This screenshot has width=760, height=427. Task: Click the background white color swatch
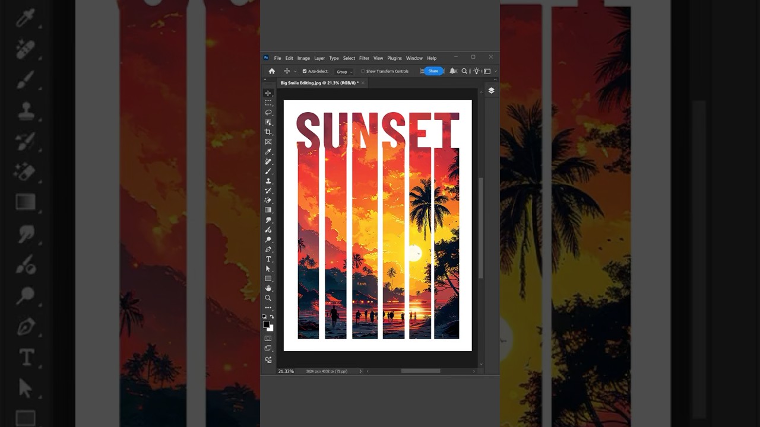click(271, 329)
